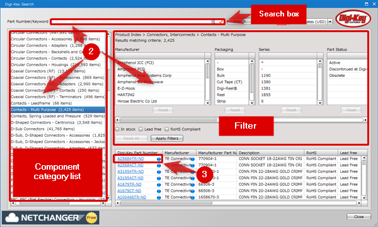Click the results table right scroll arrow
The height and width of the screenshot is (227, 378).
(x=359, y=203)
